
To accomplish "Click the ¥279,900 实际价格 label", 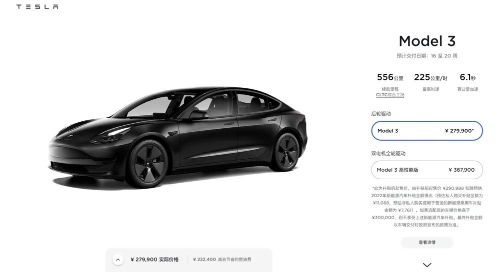I will [x=154, y=260].
